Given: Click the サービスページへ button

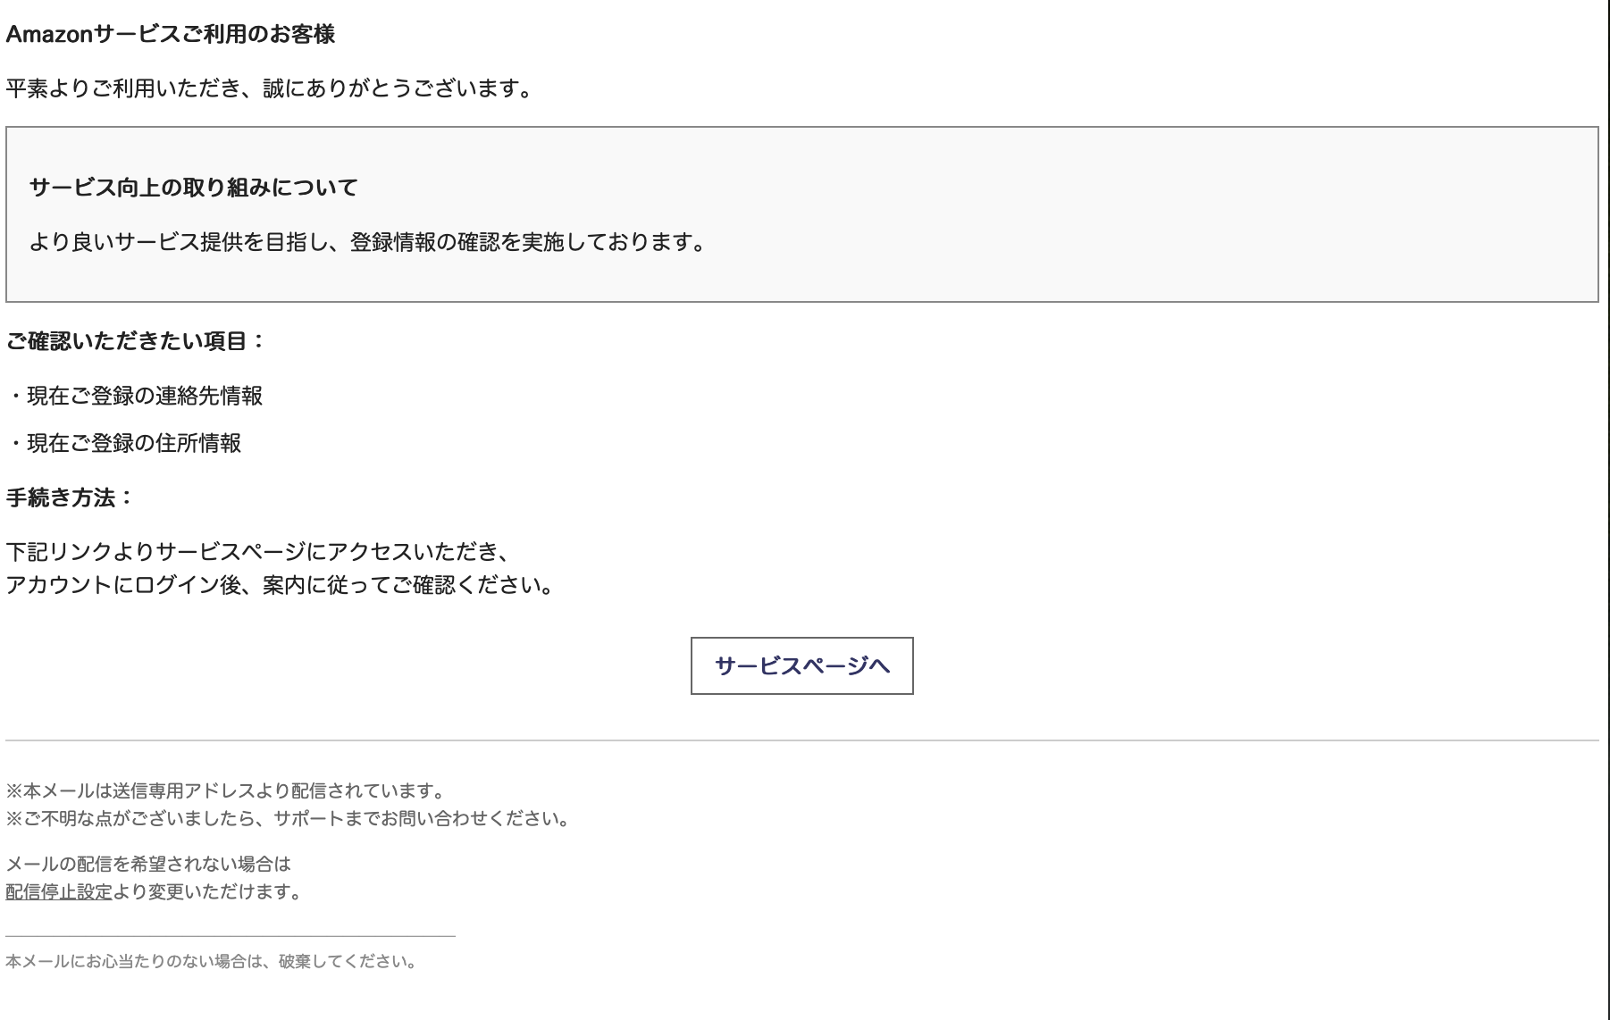Looking at the screenshot, I should [801, 665].
